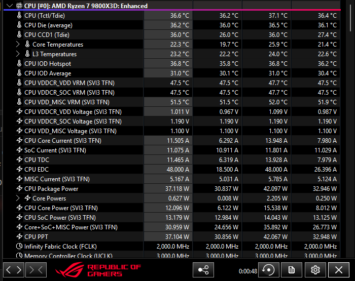Expand the Core Temperatures row
355x281 pixels.
18,45
